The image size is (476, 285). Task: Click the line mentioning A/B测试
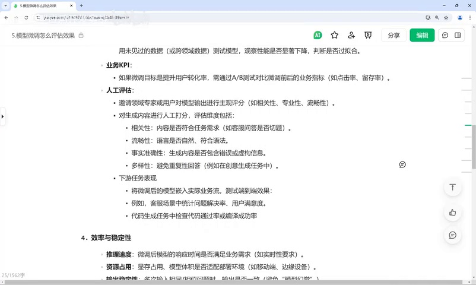coord(255,78)
